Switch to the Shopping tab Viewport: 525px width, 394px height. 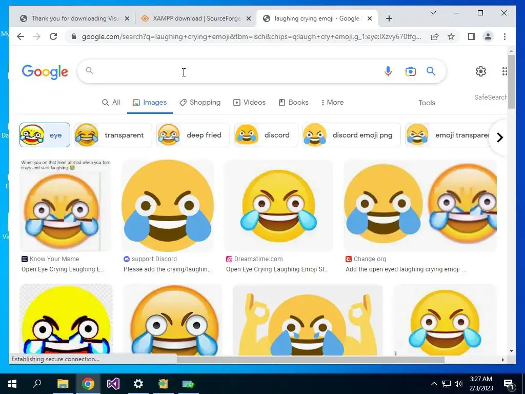click(200, 103)
